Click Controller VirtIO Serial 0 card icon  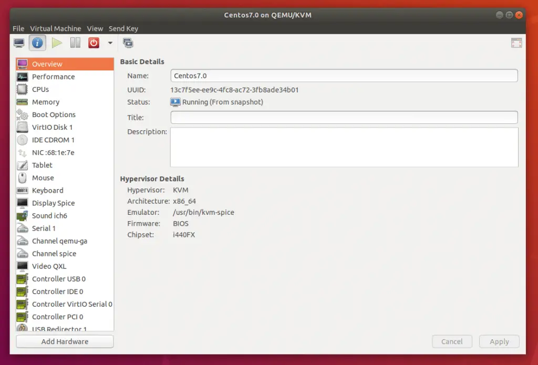point(22,304)
